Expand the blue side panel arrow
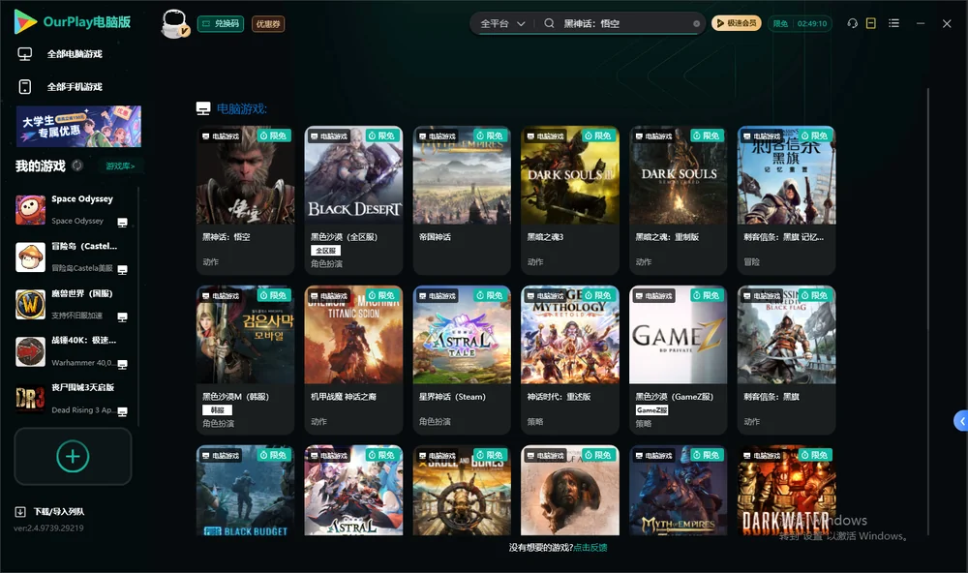The width and height of the screenshot is (968, 573). point(960,421)
